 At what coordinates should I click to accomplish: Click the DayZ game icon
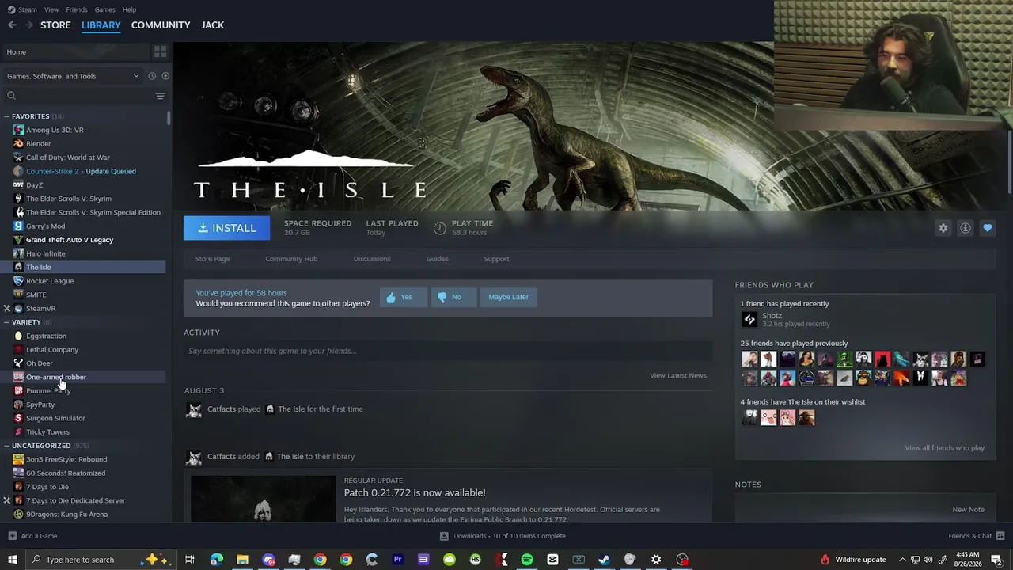tap(18, 185)
